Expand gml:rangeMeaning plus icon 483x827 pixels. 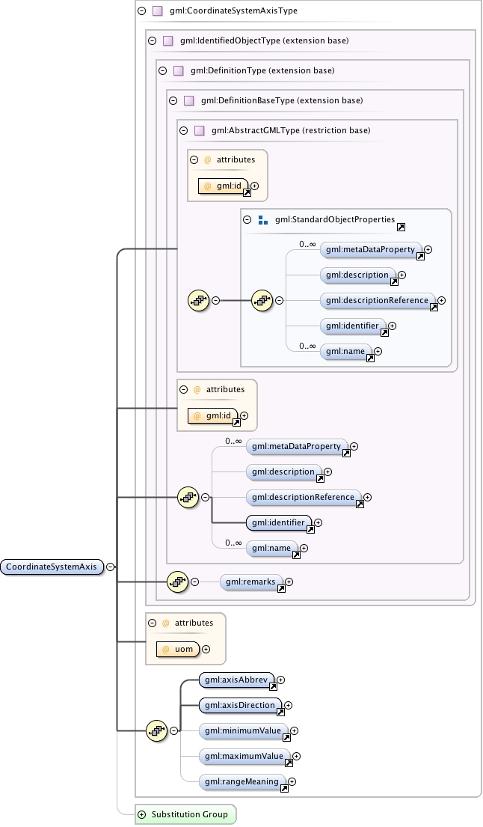pyautogui.click(x=292, y=781)
